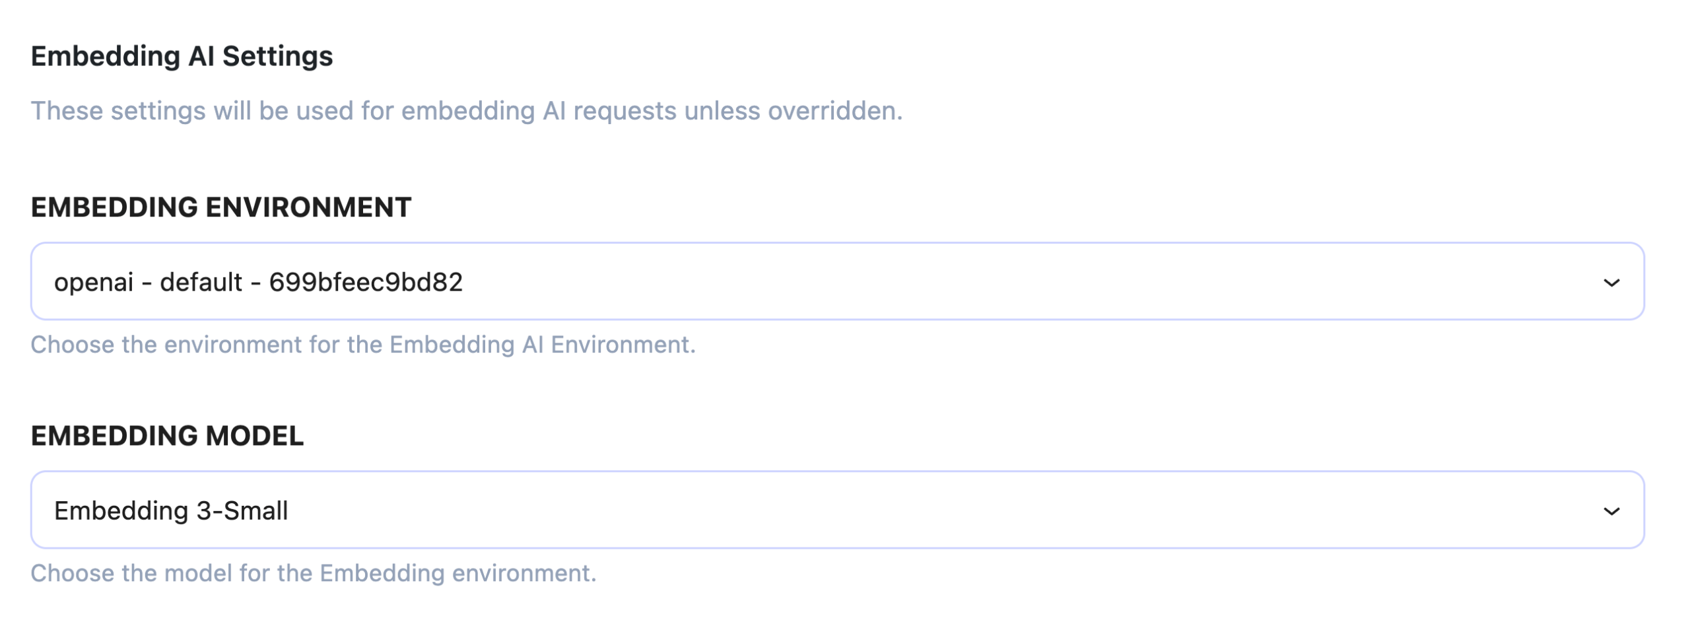Click the 'Choose the model' helper text
This screenshot has width=1690, height=624.
[x=313, y=573]
